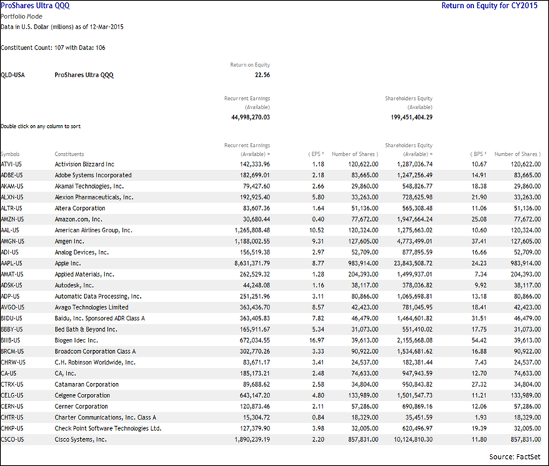549x466 pixels.
Task: Open the ProShares Ultra QQQ title link
Action: pyautogui.click(x=35, y=6)
